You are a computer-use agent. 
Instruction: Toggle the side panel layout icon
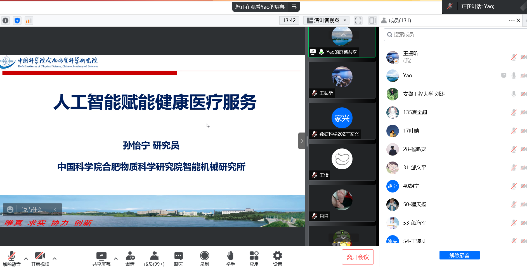pyautogui.click(x=372, y=20)
